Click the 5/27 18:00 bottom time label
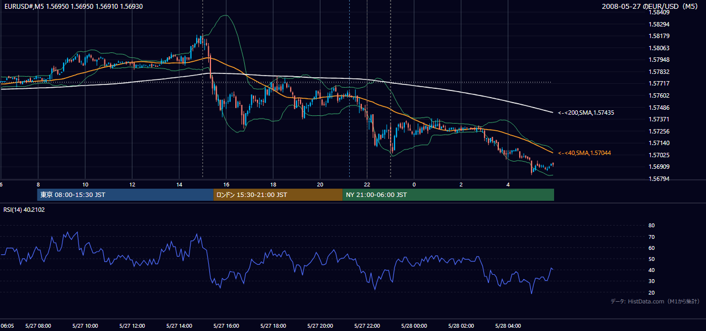Screen dimensions: 706x331 pos(273,326)
